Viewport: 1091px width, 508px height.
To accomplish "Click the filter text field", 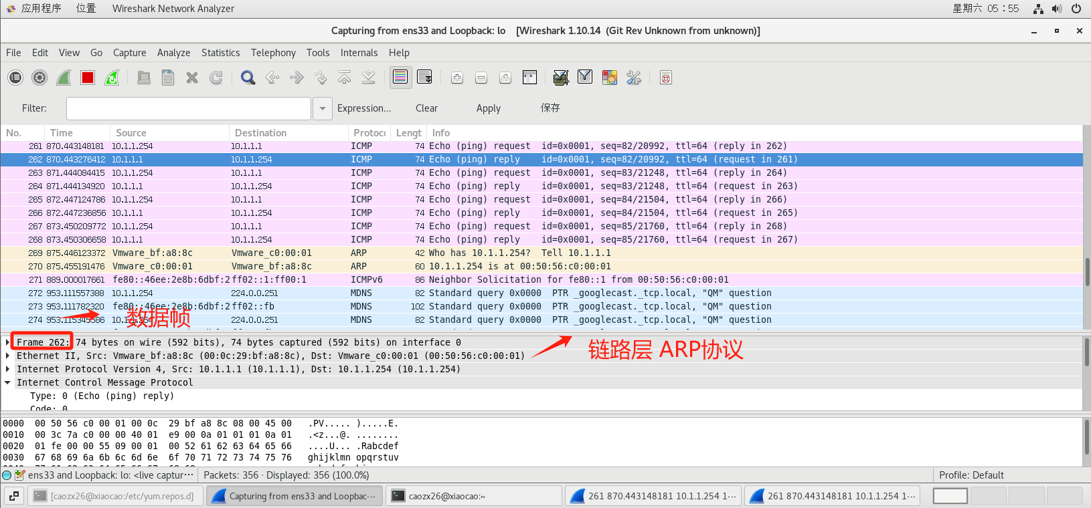I will (x=189, y=108).
